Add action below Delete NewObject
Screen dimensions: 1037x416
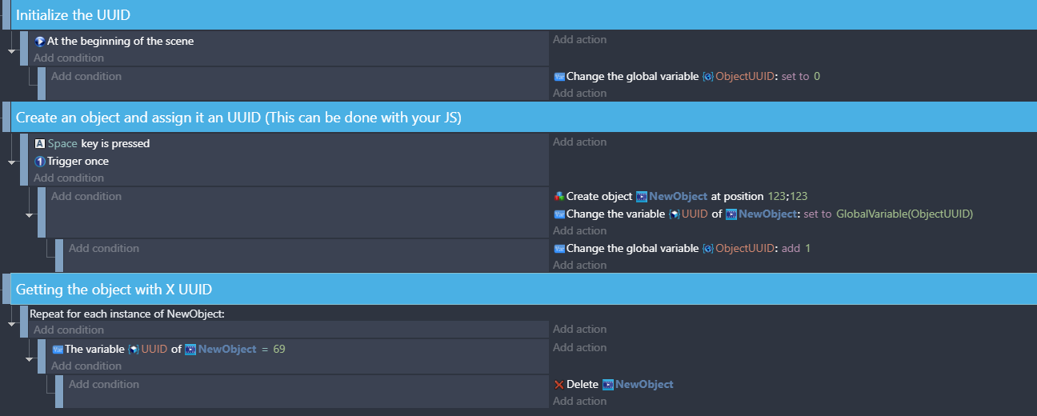click(x=579, y=401)
